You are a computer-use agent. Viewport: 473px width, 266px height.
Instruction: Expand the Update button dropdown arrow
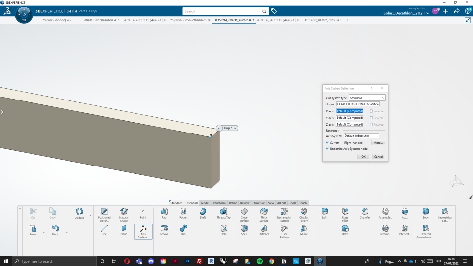click(x=90, y=215)
